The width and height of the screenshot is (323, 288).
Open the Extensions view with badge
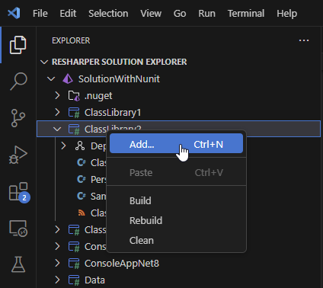coord(19,192)
